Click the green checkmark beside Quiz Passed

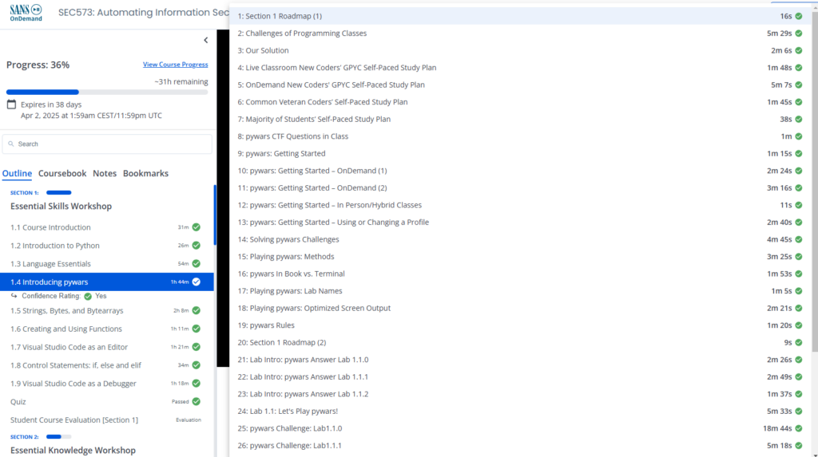(x=197, y=402)
